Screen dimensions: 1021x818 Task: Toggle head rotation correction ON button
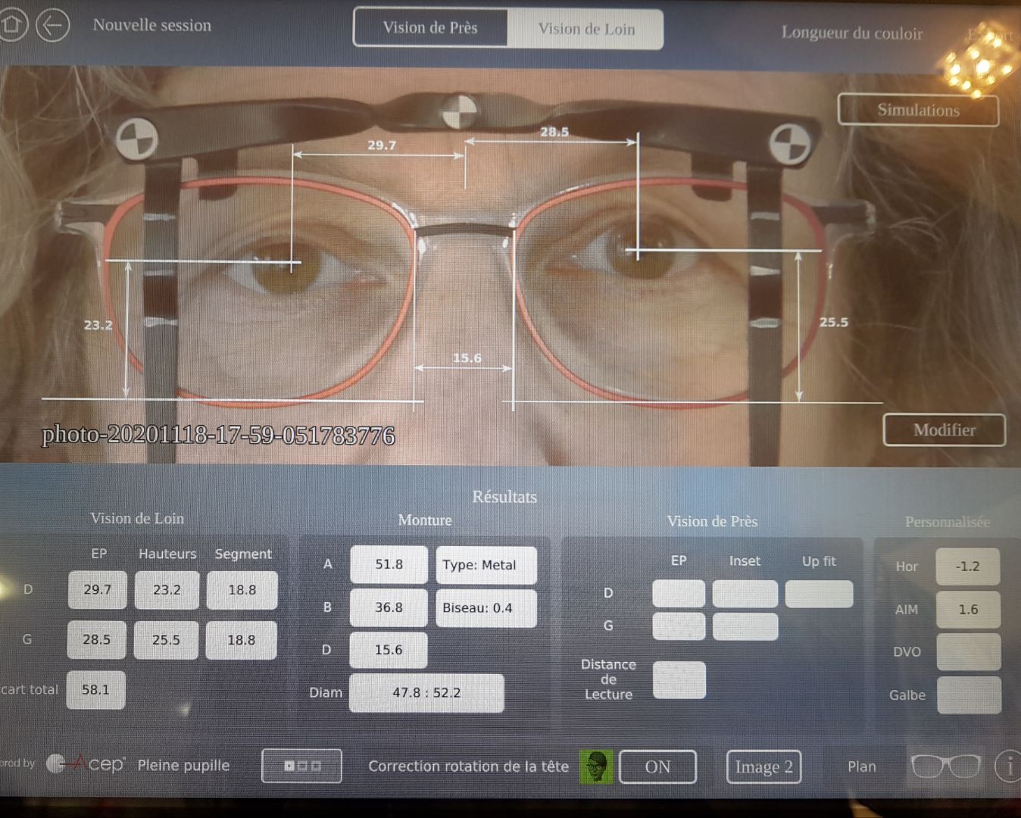pos(657,766)
